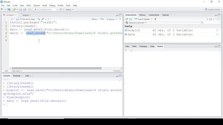223x125 pixels.
Task: Refresh the Environment pane icon
Action: point(218,19)
